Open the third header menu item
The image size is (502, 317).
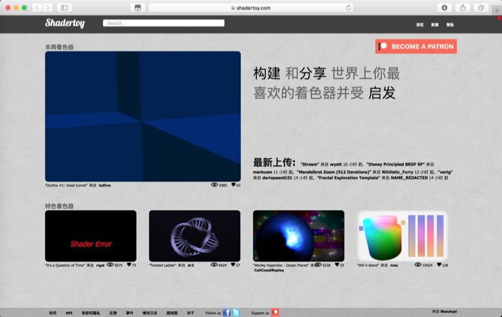[450, 24]
